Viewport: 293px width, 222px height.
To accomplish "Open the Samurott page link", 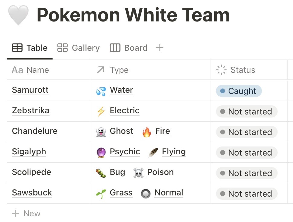I will coord(30,90).
